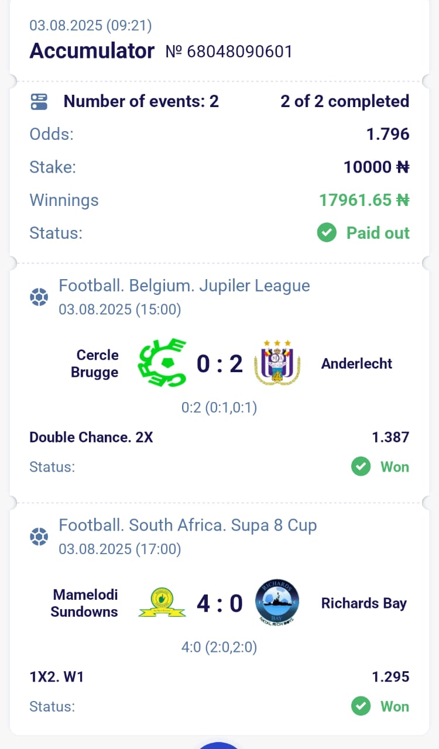The image size is (439, 749).
Task: Click the number of events list icon
Action: point(39,102)
